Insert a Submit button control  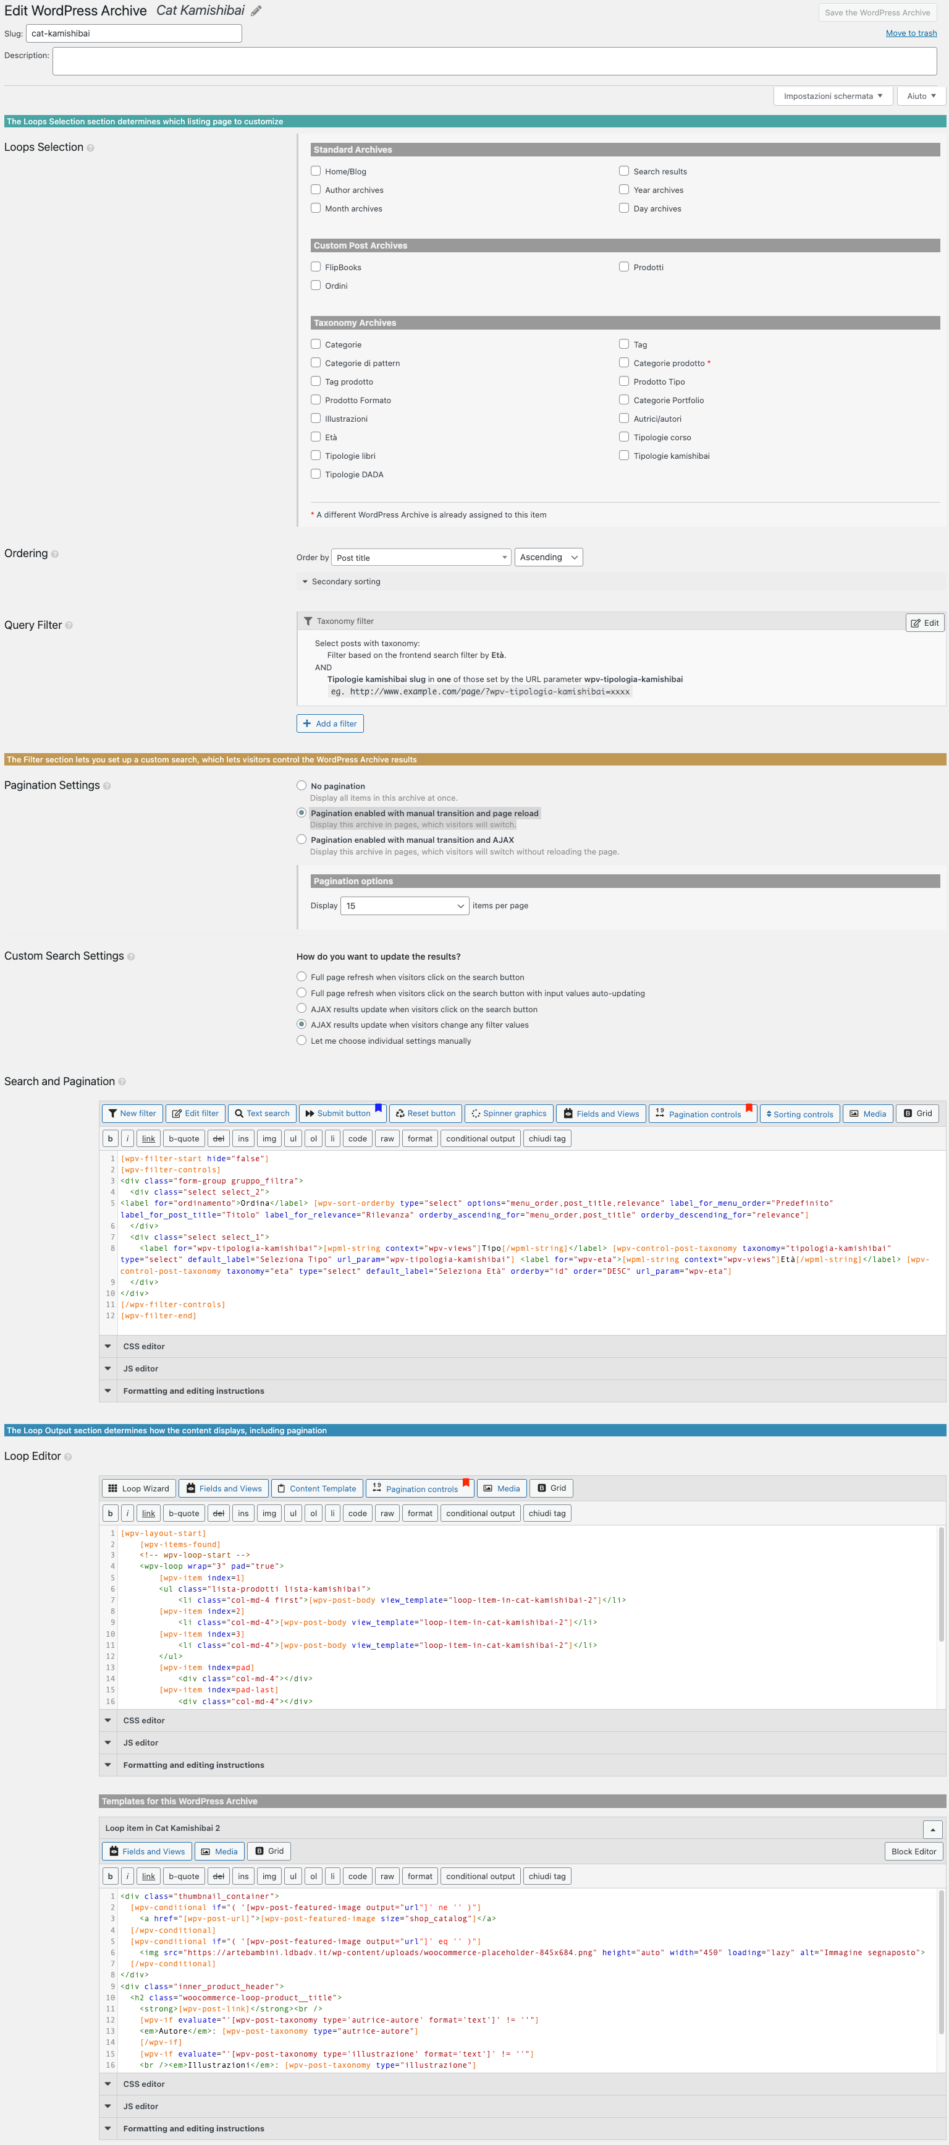tap(342, 1113)
